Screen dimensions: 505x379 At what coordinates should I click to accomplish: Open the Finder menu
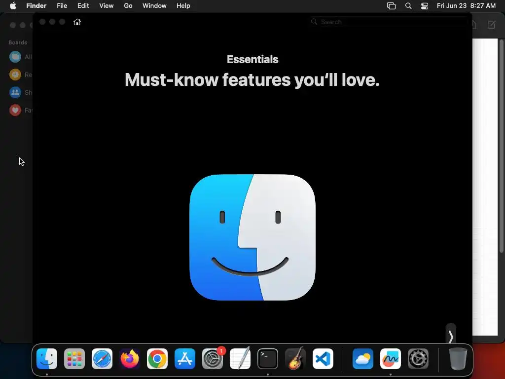pyautogui.click(x=36, y=6)
